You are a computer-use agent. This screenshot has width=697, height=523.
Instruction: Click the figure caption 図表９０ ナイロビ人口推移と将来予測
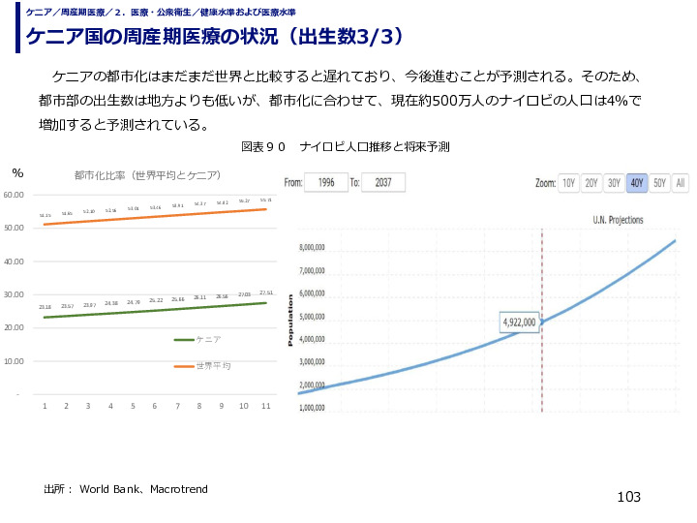tap(346, 147)
